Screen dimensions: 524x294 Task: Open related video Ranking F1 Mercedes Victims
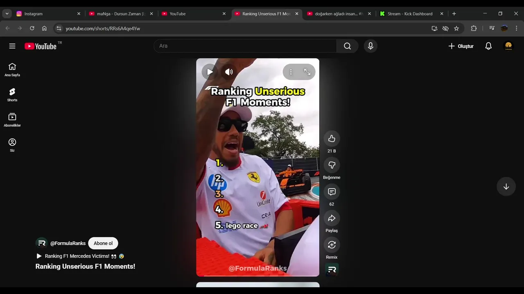point(80,256)
